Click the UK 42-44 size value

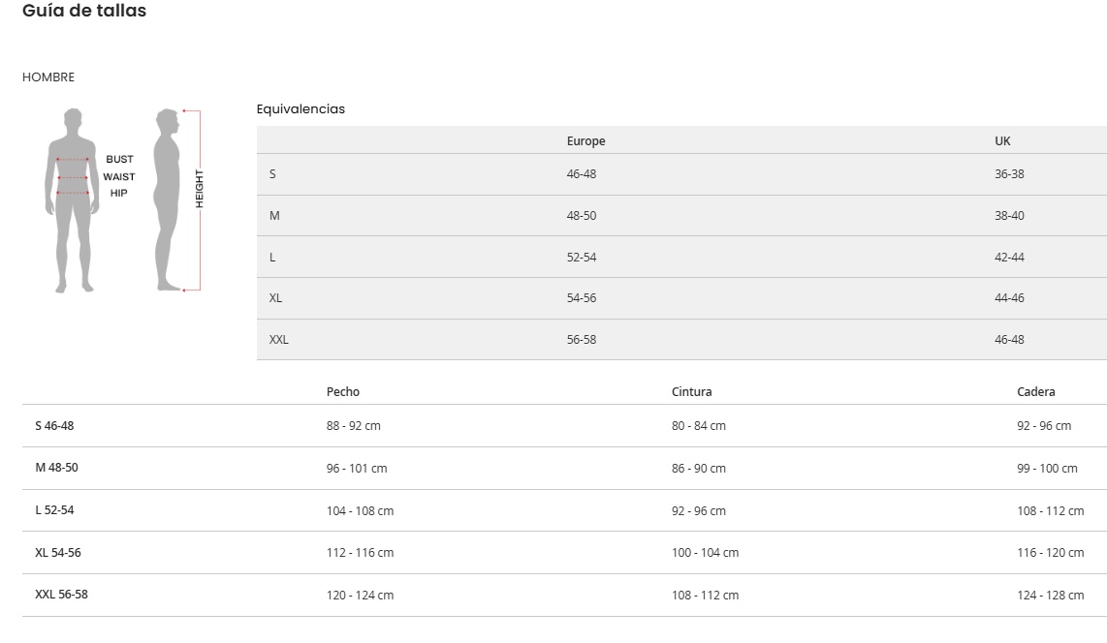click(1009, 258)
